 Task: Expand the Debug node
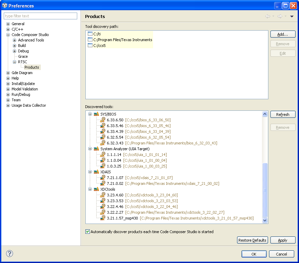(x=15, y=51)
